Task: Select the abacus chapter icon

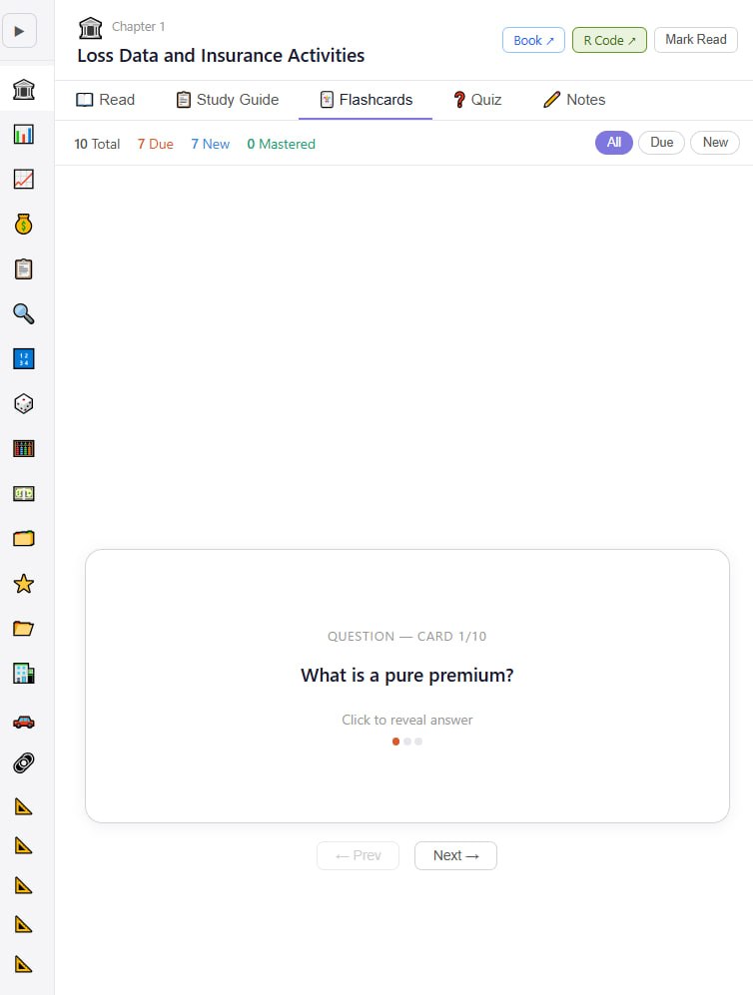Action: (x=24, y=448)
